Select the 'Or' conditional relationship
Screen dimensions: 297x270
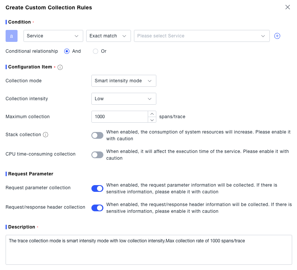coord(96,51)
